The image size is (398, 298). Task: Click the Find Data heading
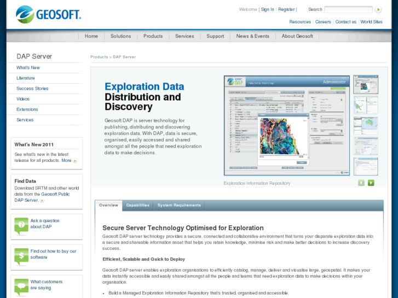point(25,181)
